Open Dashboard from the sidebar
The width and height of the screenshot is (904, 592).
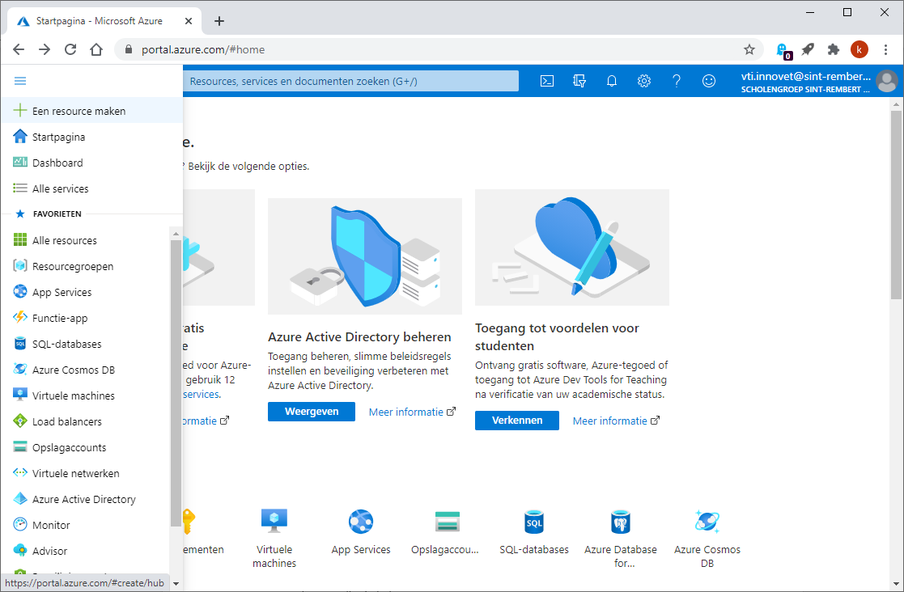[x=91, y=163]
